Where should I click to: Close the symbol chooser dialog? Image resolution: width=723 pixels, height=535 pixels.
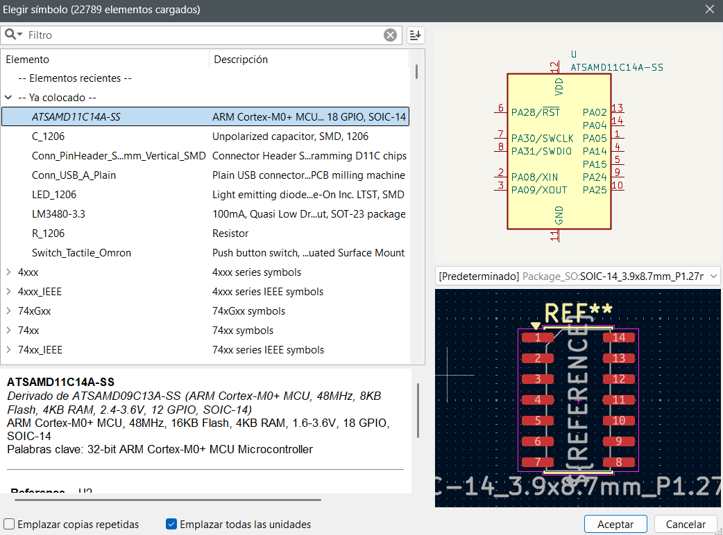pyautogui.click(x=709, y=9)
